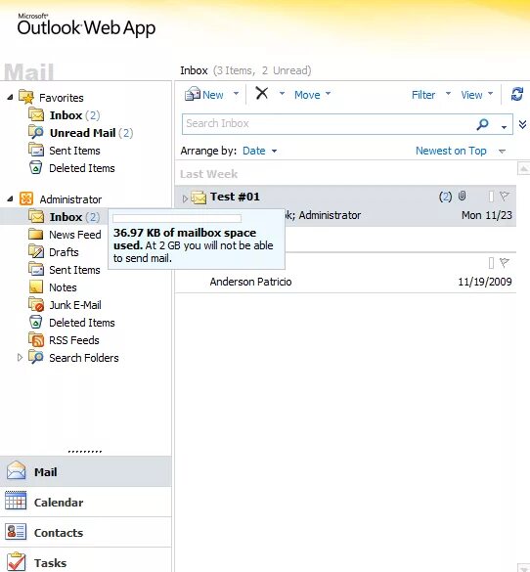This screenshot has width=530, height=572.
Task: Open the Move dropdown menu
Action: tap(313, 95)
